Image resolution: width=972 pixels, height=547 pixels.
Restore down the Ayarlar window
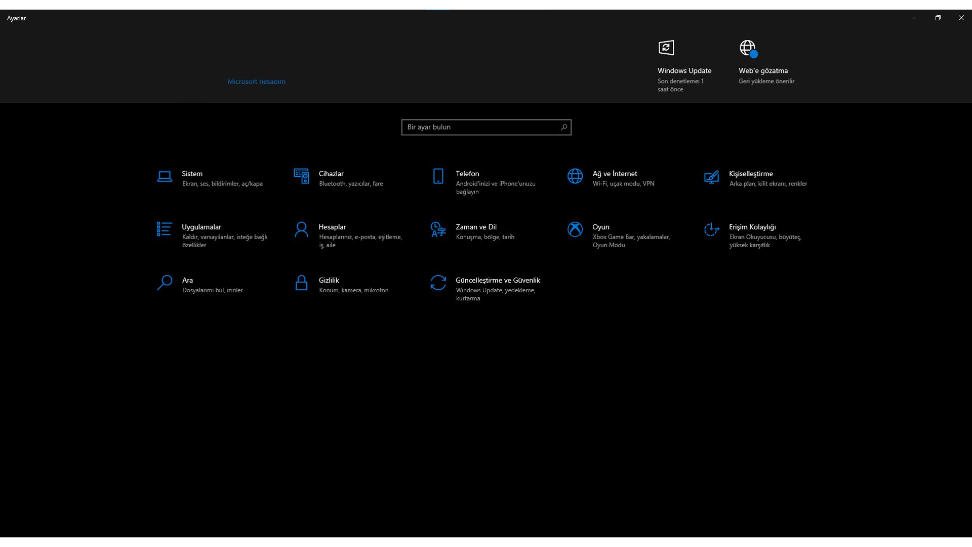coord(938,18)
